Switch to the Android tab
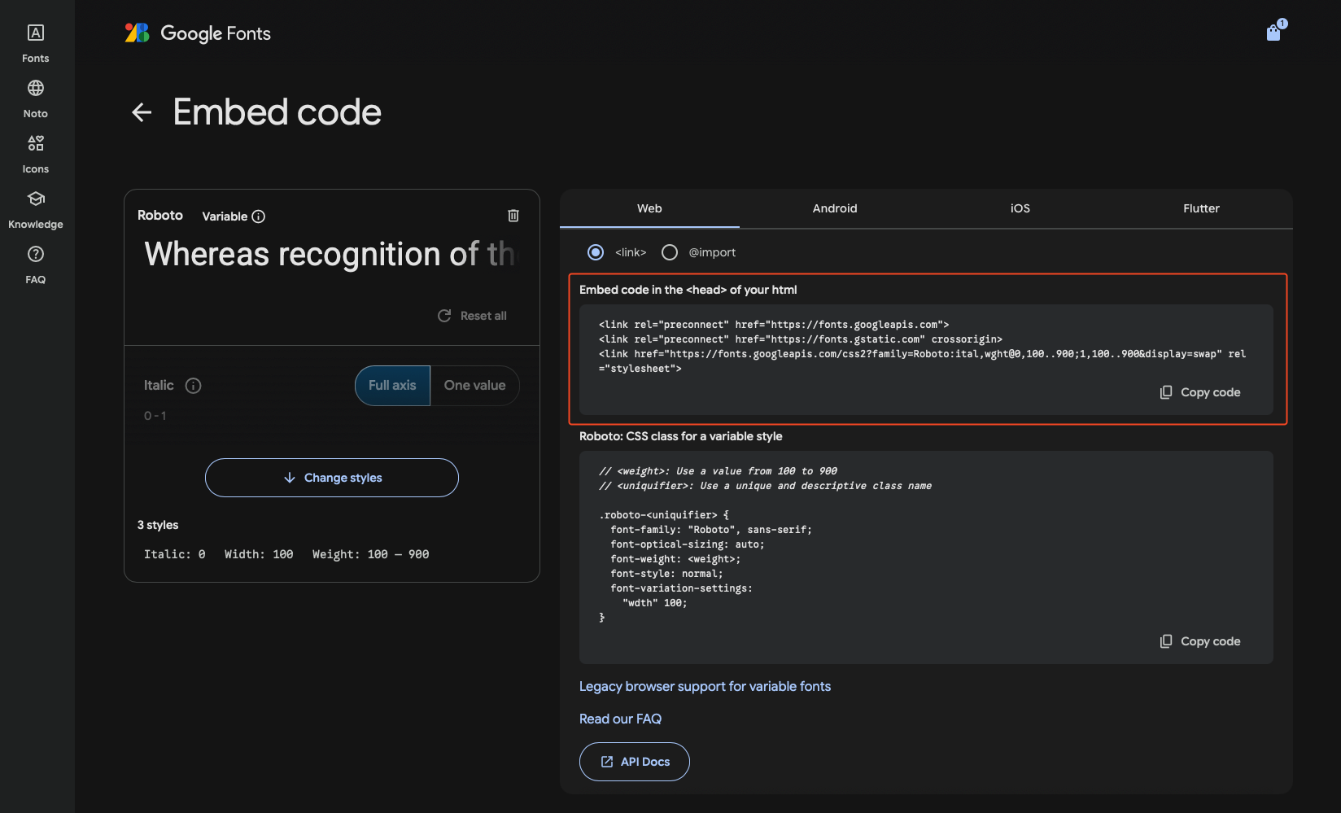Viewport: 1341px width, 813px height. (834, 208)
